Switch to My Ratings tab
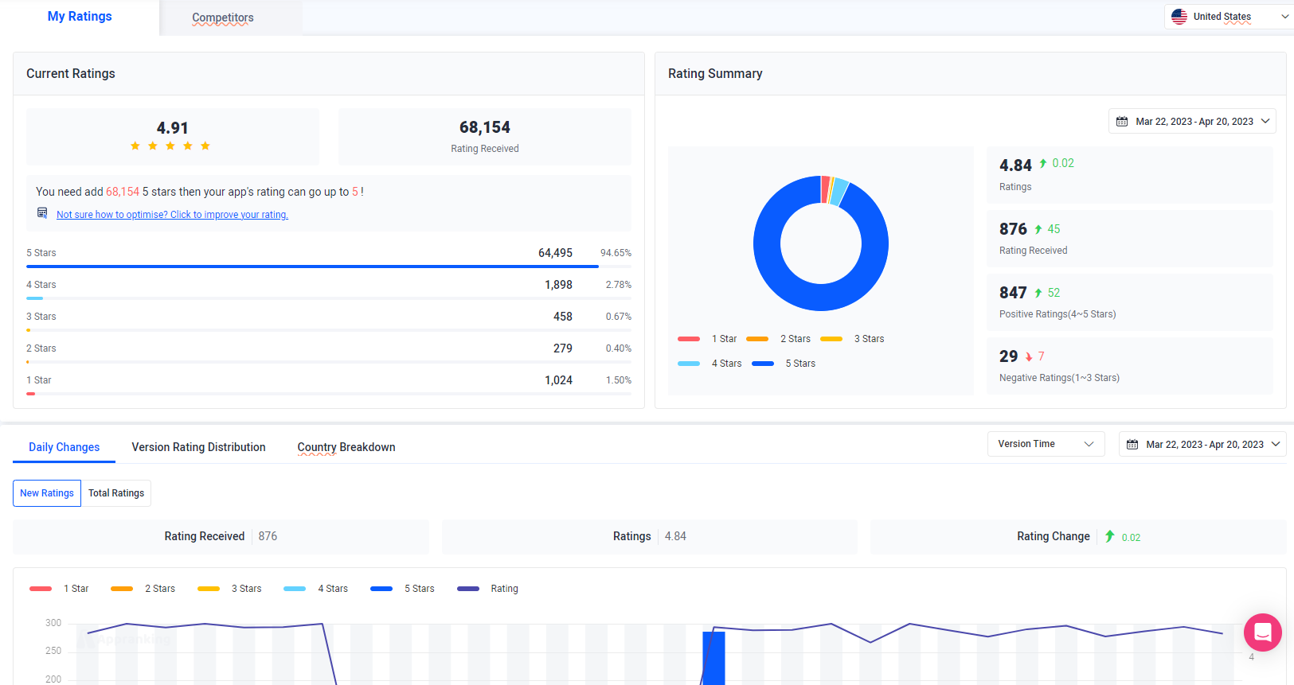This screenshot has height=685, width=1294. pos(80,17)
